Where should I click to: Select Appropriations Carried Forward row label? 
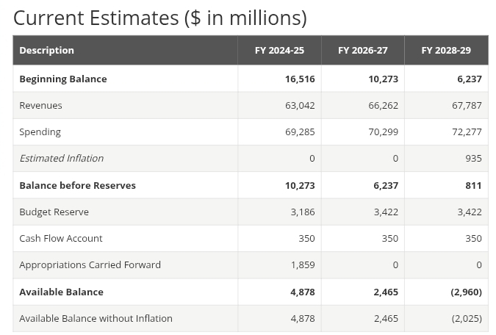pyautogui.click(x=90, y=265)
